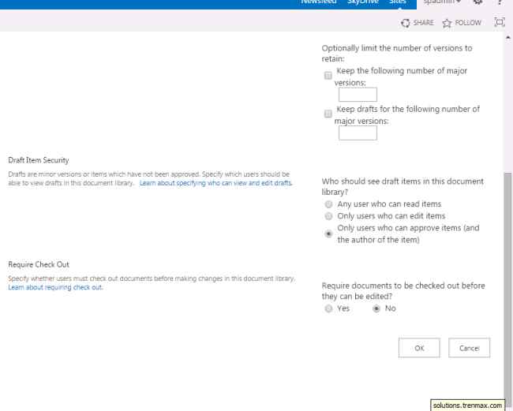513x411 pixels.
Task: Click the scrollbar up arrow
Action: coord(507,38)
